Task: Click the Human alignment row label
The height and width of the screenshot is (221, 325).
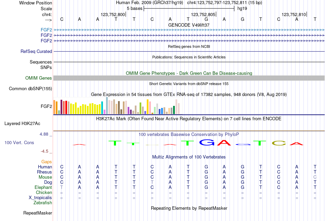Action: click(45, 167)
